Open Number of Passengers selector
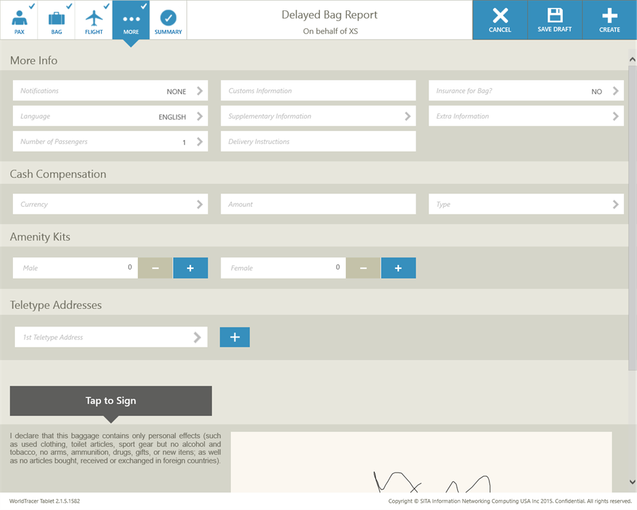637x510 pixels. point(110,141)
